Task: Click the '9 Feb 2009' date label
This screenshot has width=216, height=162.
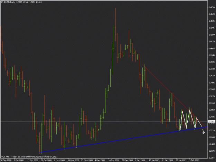Action: coord(194,160)
